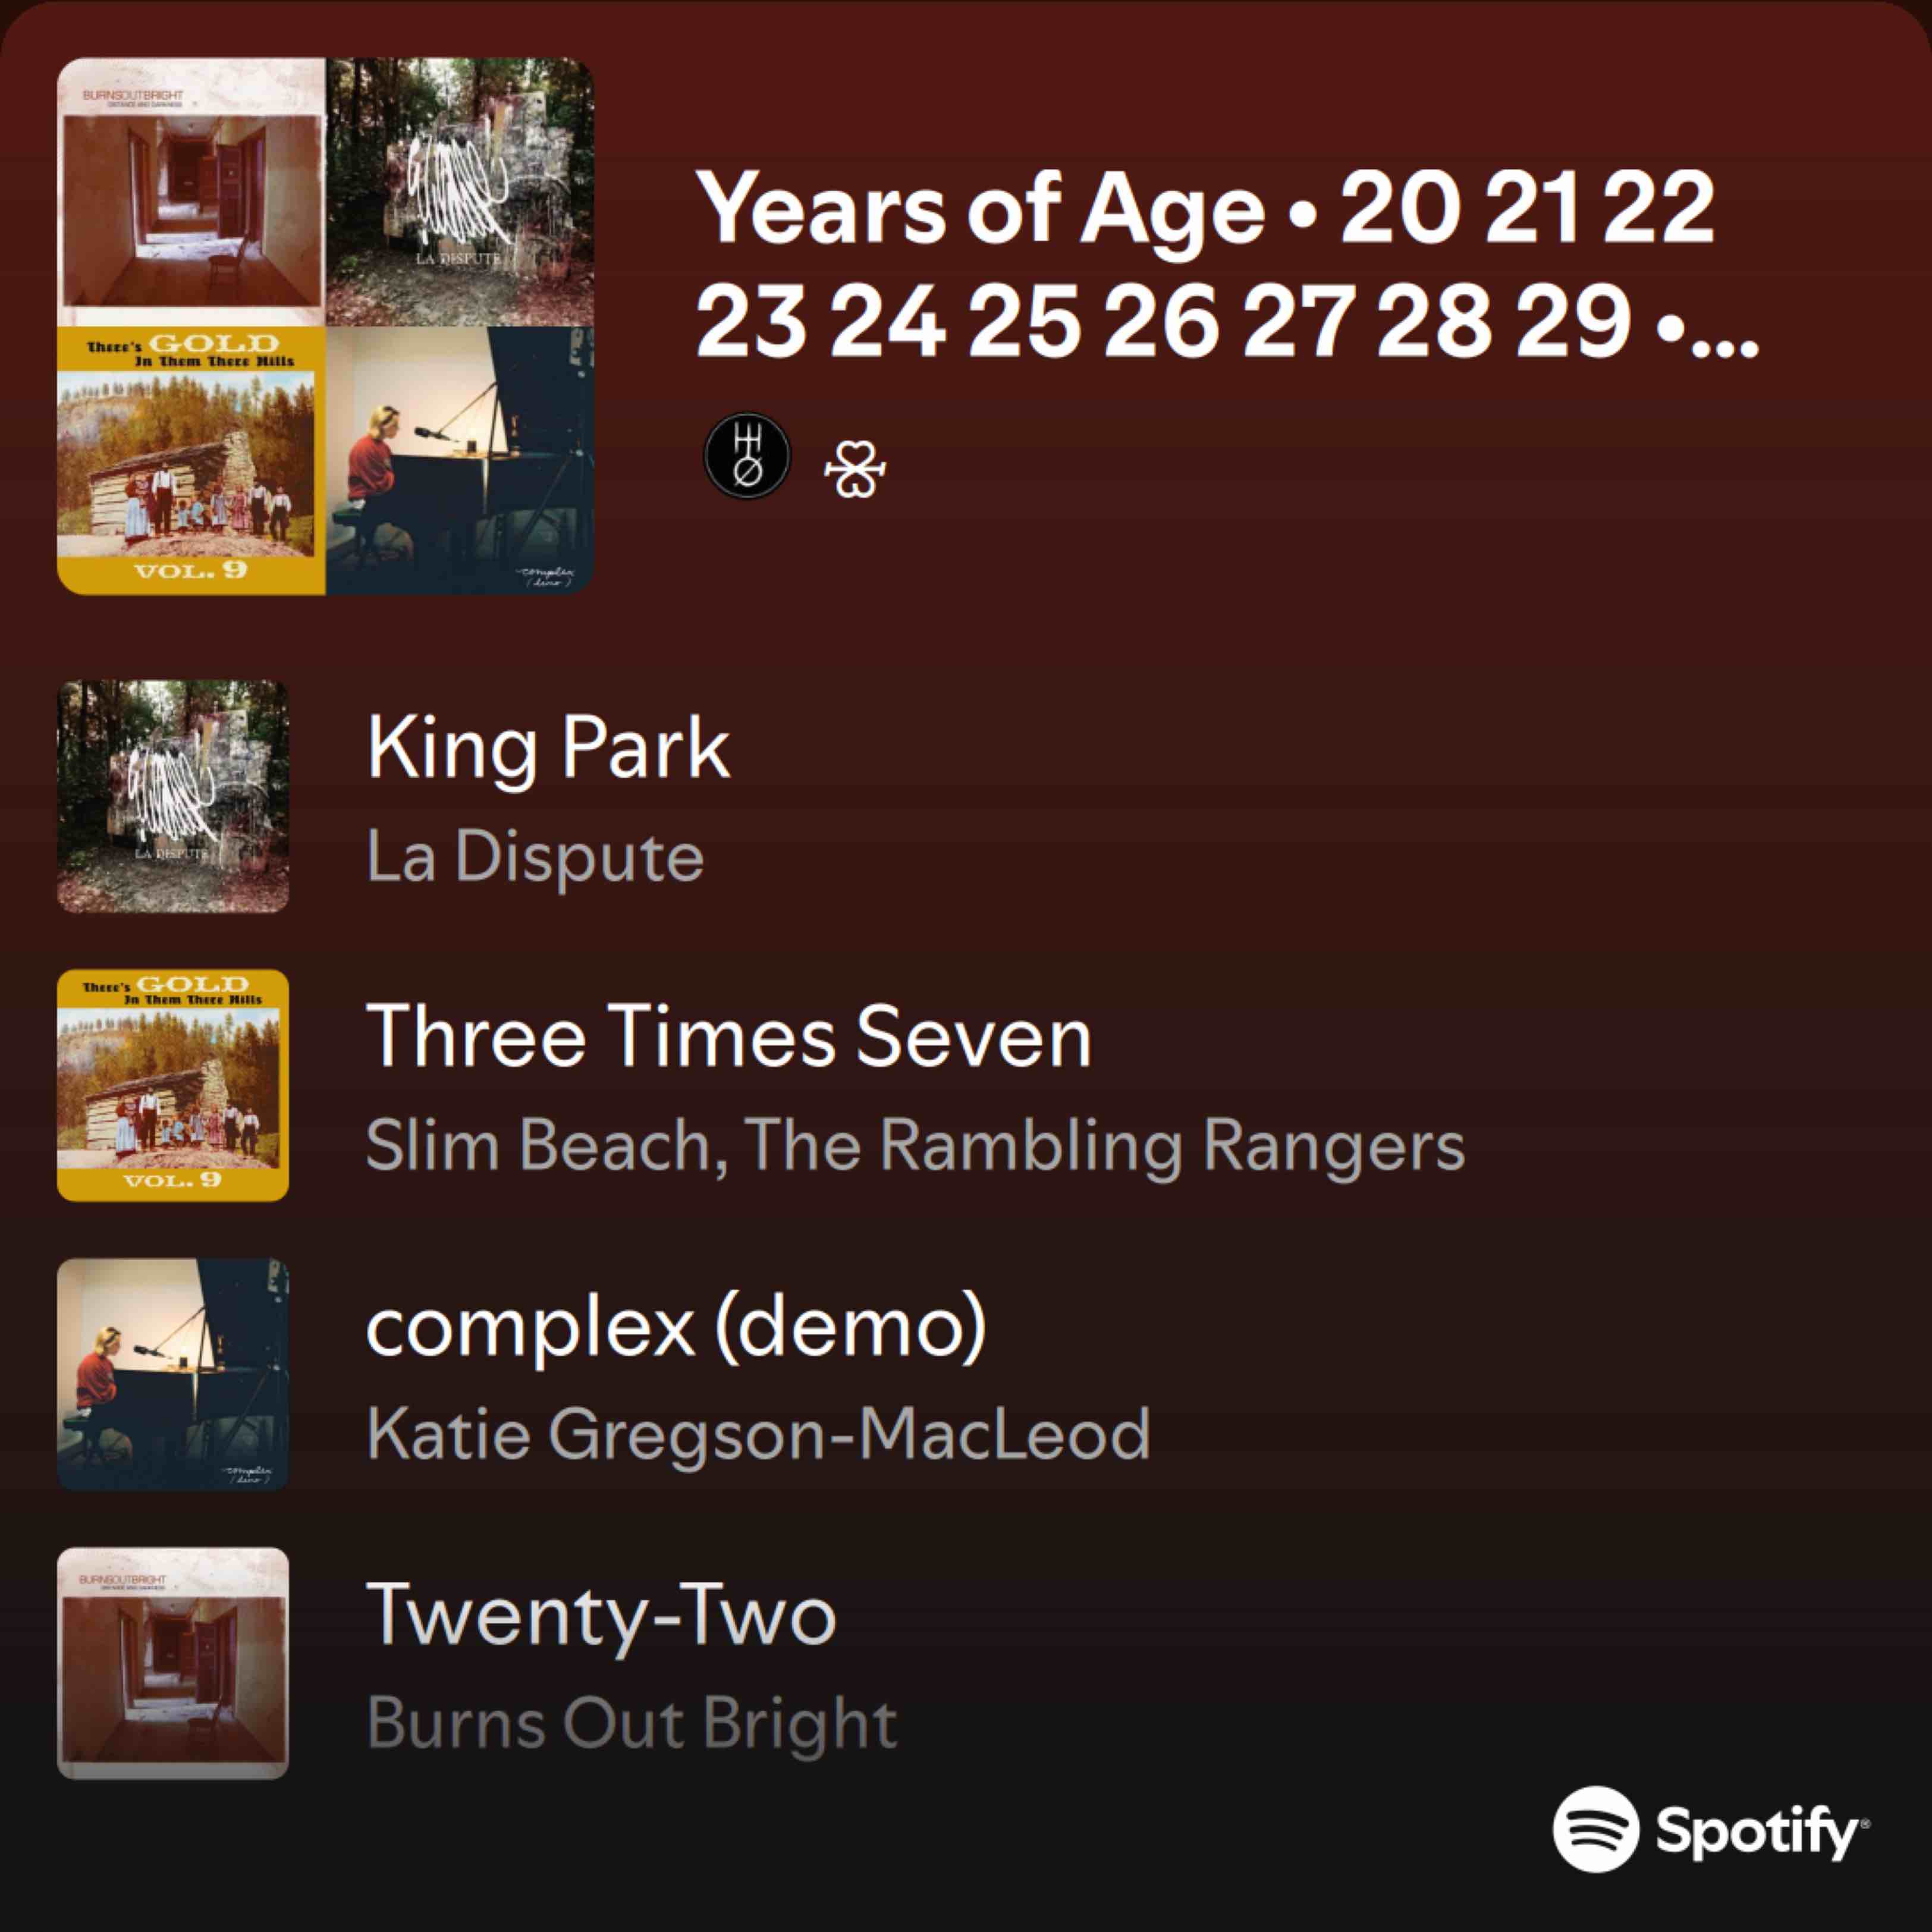Click the Spotify logo icon
Image resolution: width=1932 pixels, height=1932 pixels.
point(1596,1829)
